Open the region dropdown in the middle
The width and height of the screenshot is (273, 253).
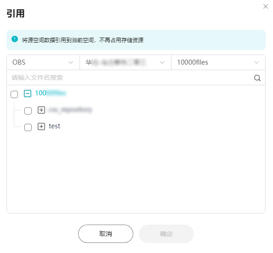click(125, 62)
